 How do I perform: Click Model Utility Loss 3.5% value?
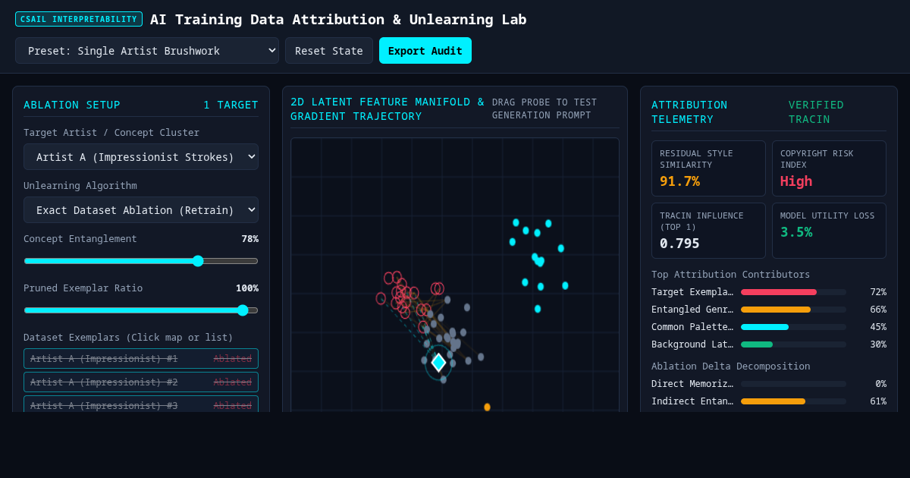(x=796, y=232)
